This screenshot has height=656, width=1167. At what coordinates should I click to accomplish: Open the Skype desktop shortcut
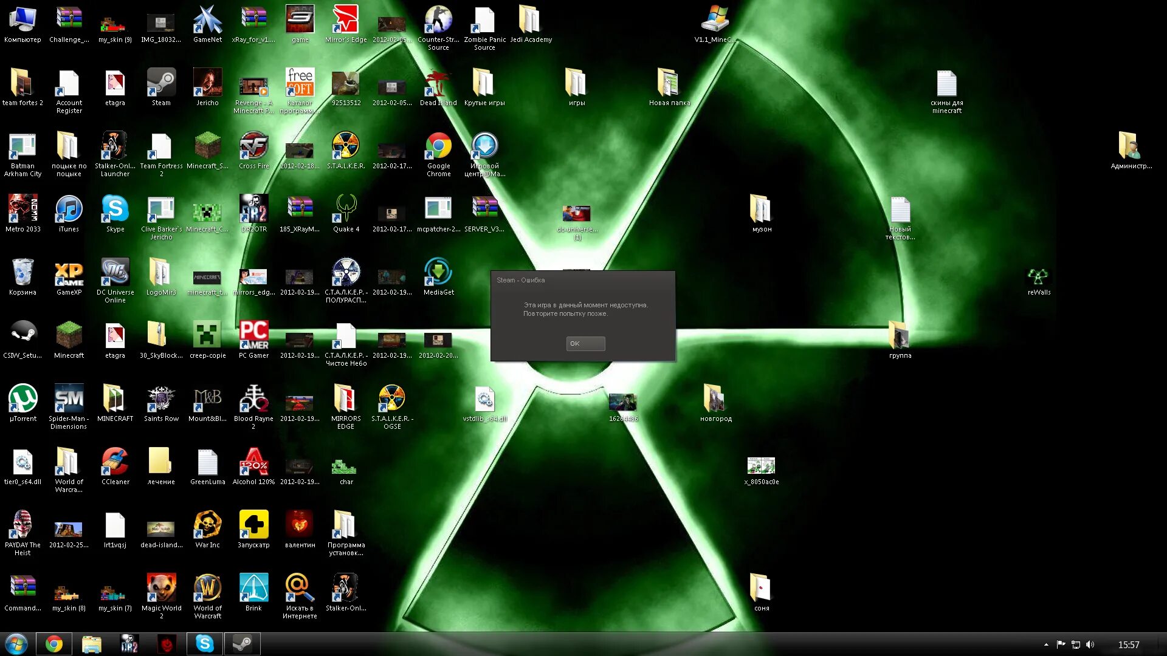(115, 209)
